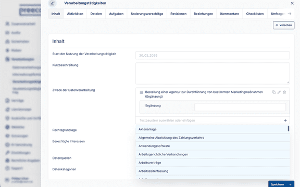Click the start date field 20.02.2026
This screenshot has width=300, height=187.
tap(213, 56)
